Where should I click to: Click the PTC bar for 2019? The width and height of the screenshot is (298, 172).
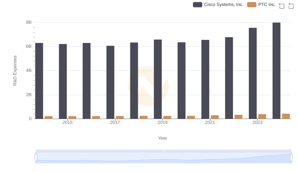(167, 118)
